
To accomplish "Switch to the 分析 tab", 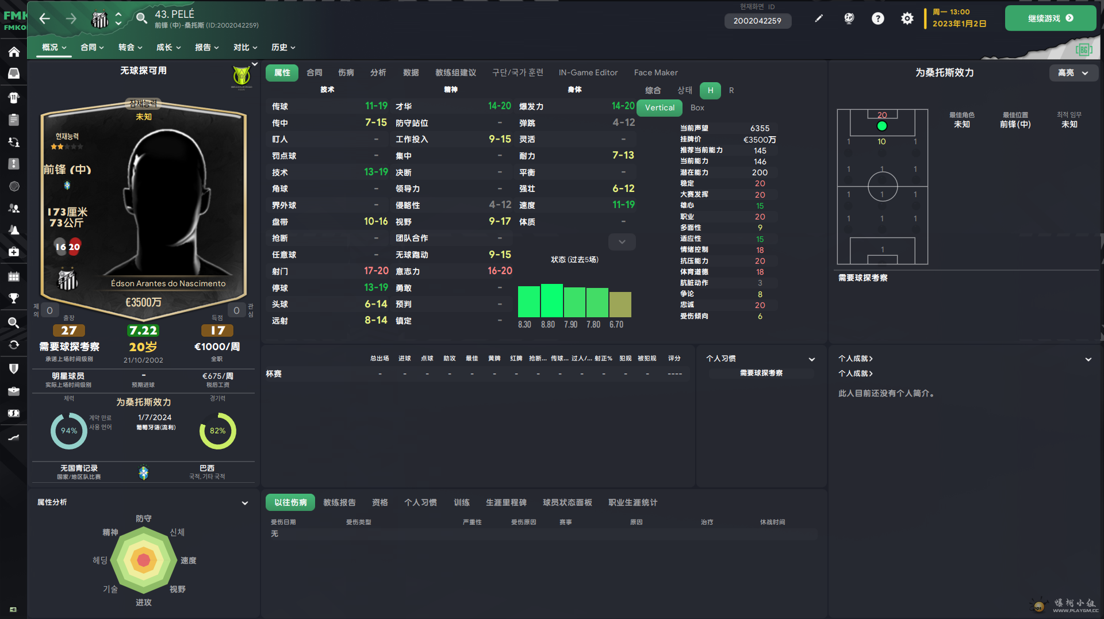I will (378, 72).
